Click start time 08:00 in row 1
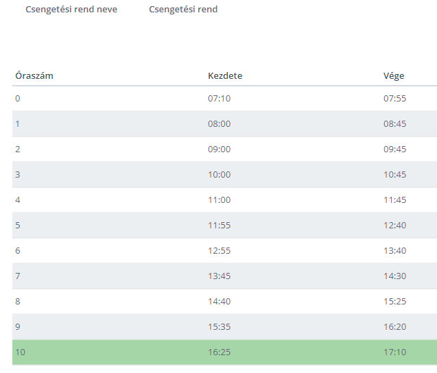The width and height of the screenshot is (437, 373). 220,123
